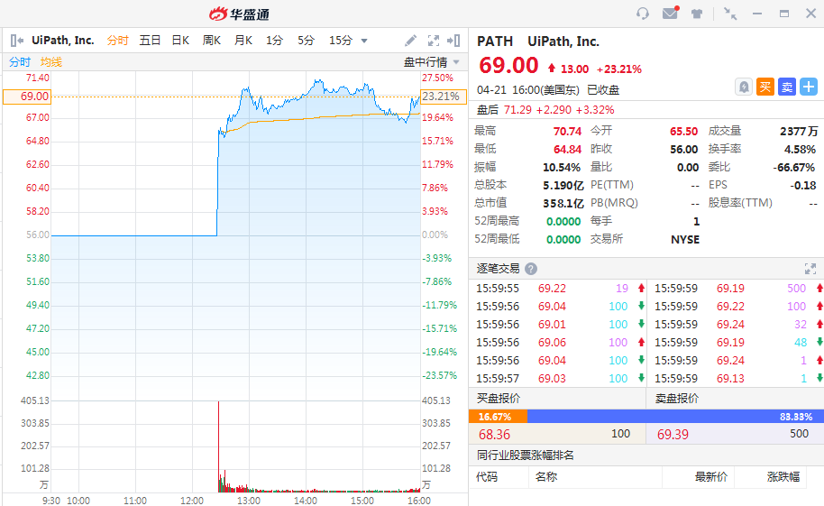Click the collapse window arrows icon

tap(730, 14)
